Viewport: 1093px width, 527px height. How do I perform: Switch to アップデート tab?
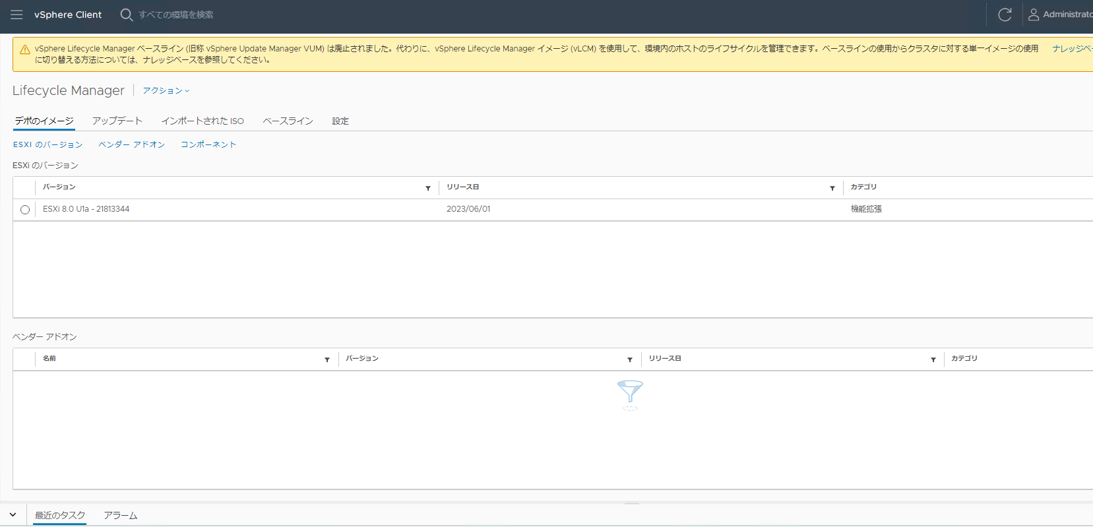[x=117, y=121]
